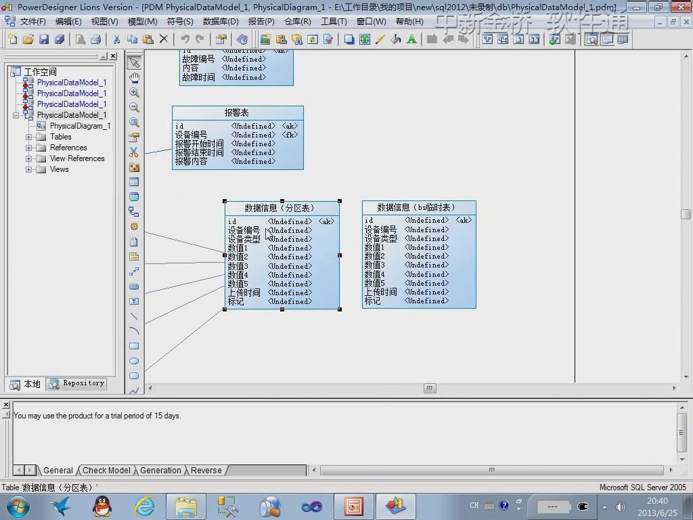Copy the selection with the toolbar Copy icon
This screenshot has height=520, width=693.
(x=132, y=39)
